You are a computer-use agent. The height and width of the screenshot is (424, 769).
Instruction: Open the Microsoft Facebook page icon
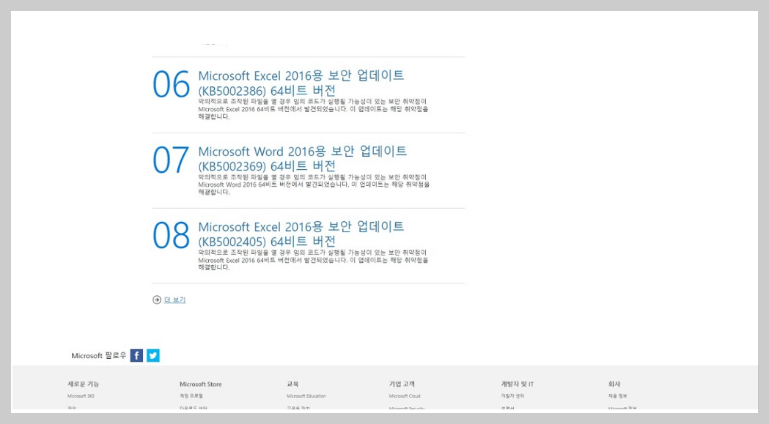[x=136, y=355]
